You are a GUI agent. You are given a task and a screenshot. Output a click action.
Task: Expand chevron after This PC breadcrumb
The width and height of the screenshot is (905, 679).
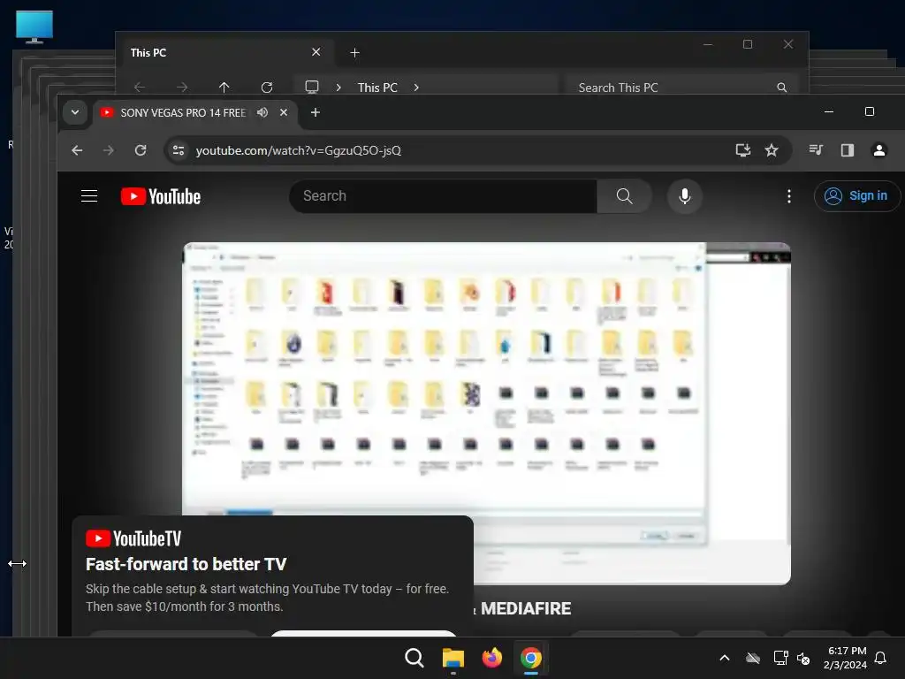pos(416,88)
